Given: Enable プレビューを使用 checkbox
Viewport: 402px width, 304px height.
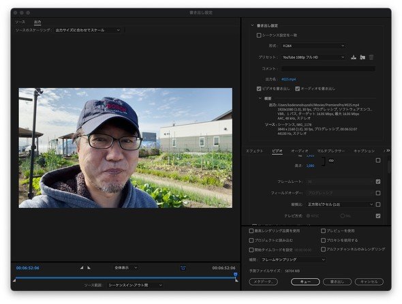Looking at the screenshot, I should 323,231.
